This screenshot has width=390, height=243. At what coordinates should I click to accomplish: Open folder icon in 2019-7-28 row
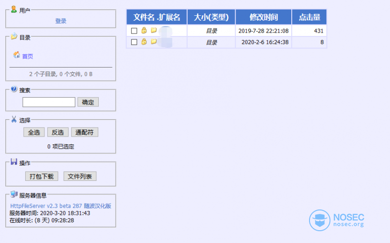[x=154, y=30]
